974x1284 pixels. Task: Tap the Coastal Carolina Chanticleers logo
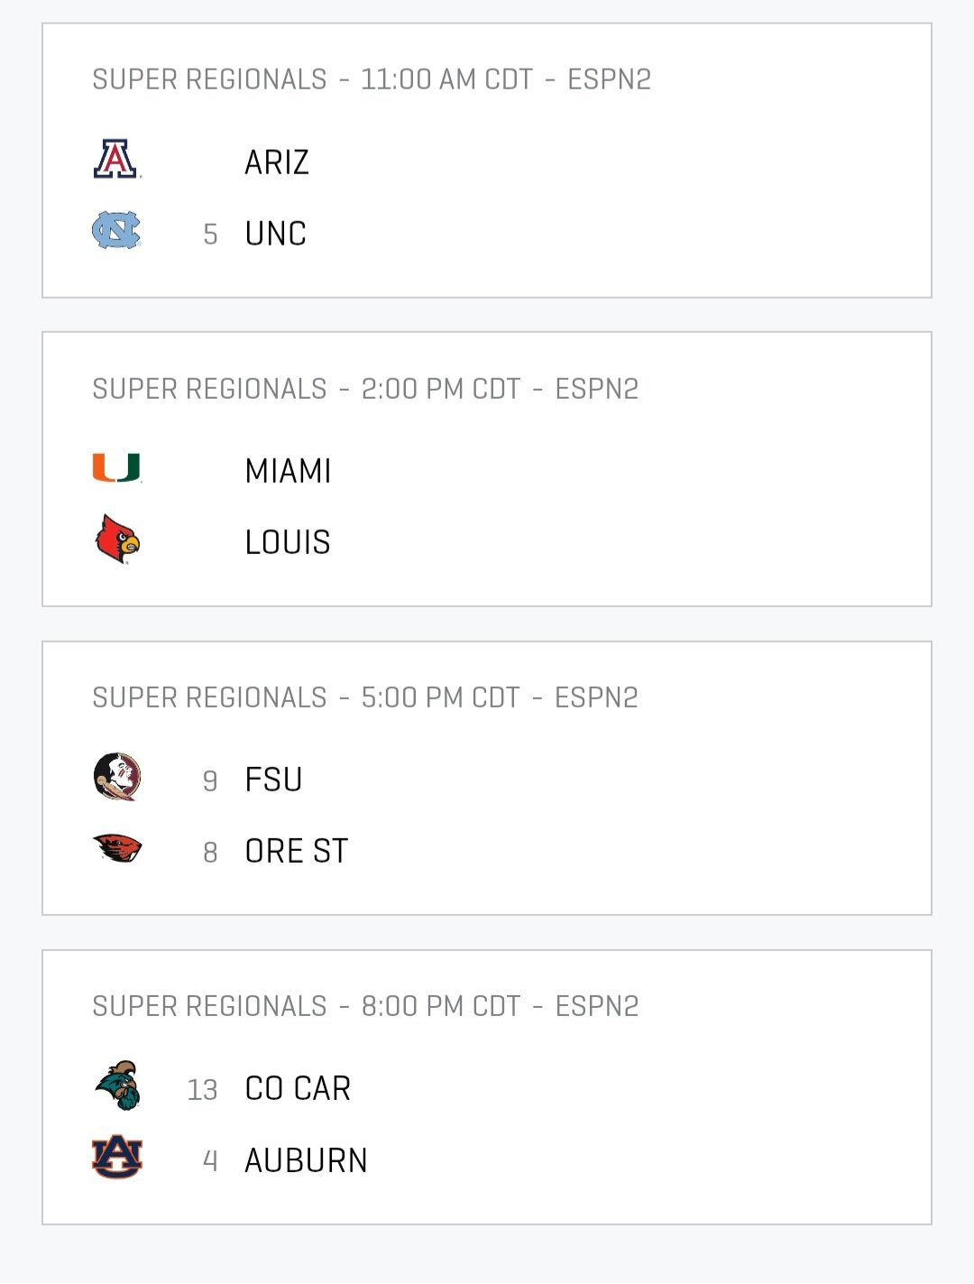tap(117, 1085)
